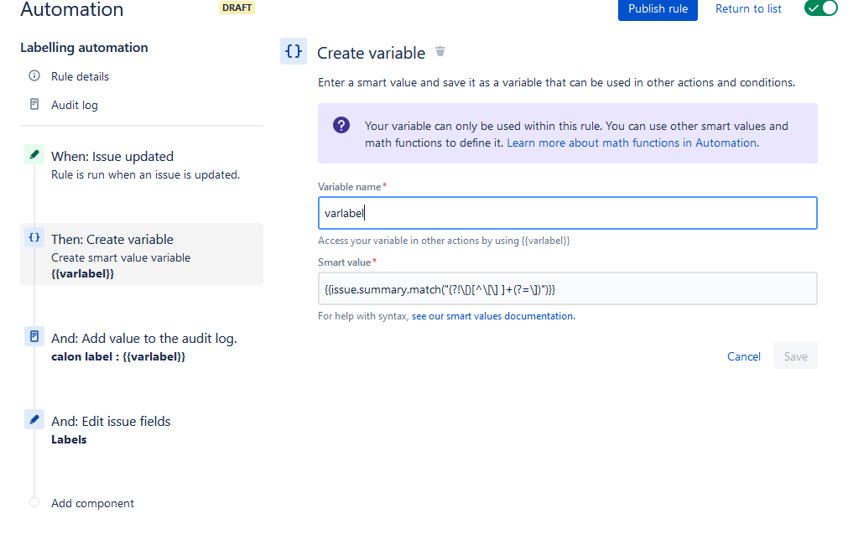This screenshot has height=550, width=848.
Task: Click the Rule details info icon
Action: click(34, 75)
